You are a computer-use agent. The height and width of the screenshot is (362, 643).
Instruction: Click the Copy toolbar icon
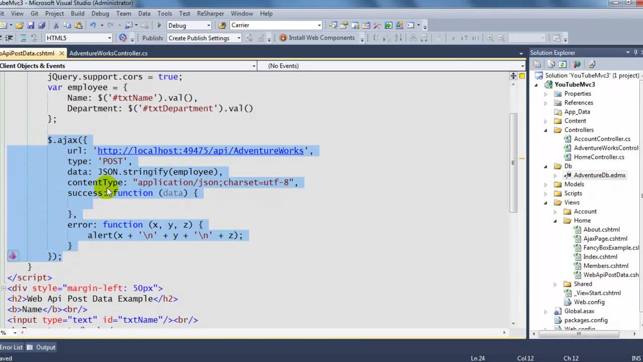tap(67, 25)
